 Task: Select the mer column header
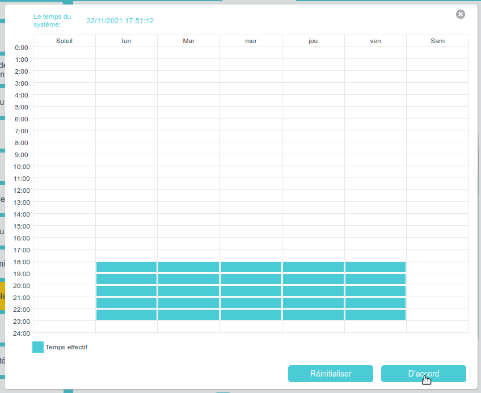tap(251, 41)
